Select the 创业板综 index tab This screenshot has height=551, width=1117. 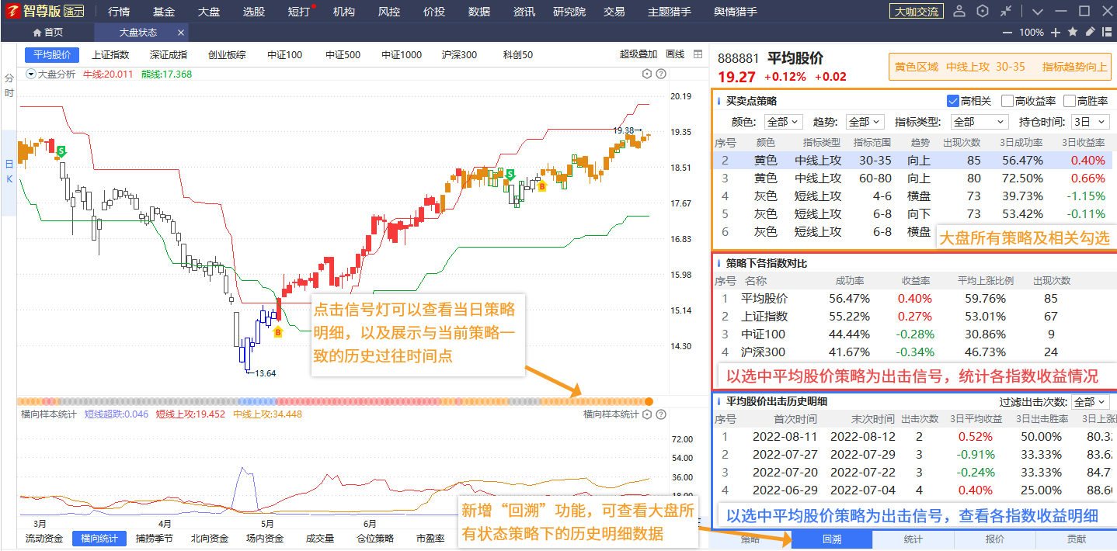pyautogui.click(x=227, y=55)
